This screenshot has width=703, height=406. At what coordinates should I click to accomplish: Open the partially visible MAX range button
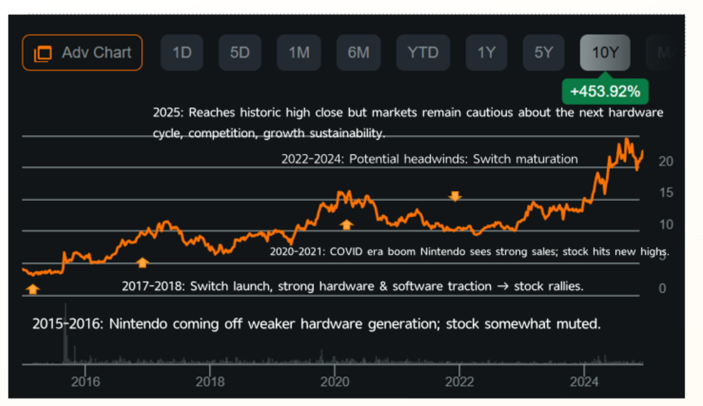[662, 53]
